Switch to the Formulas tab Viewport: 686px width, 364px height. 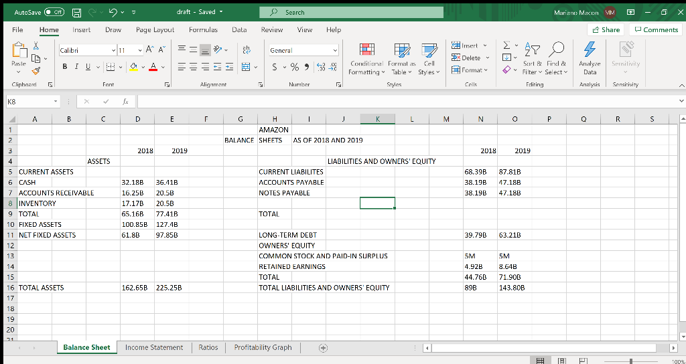[x=204, y=29]
